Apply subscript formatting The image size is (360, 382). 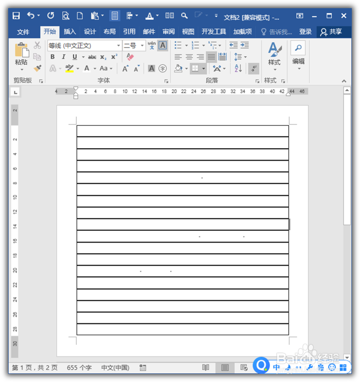(103, 57)
